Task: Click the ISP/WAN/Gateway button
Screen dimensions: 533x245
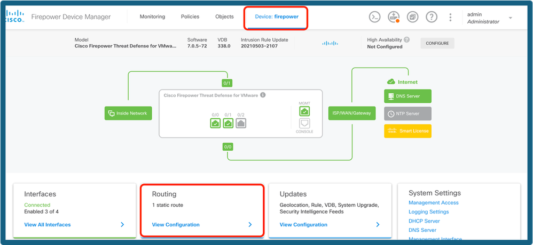Action: pyautogui.click(x=352, y=113)
